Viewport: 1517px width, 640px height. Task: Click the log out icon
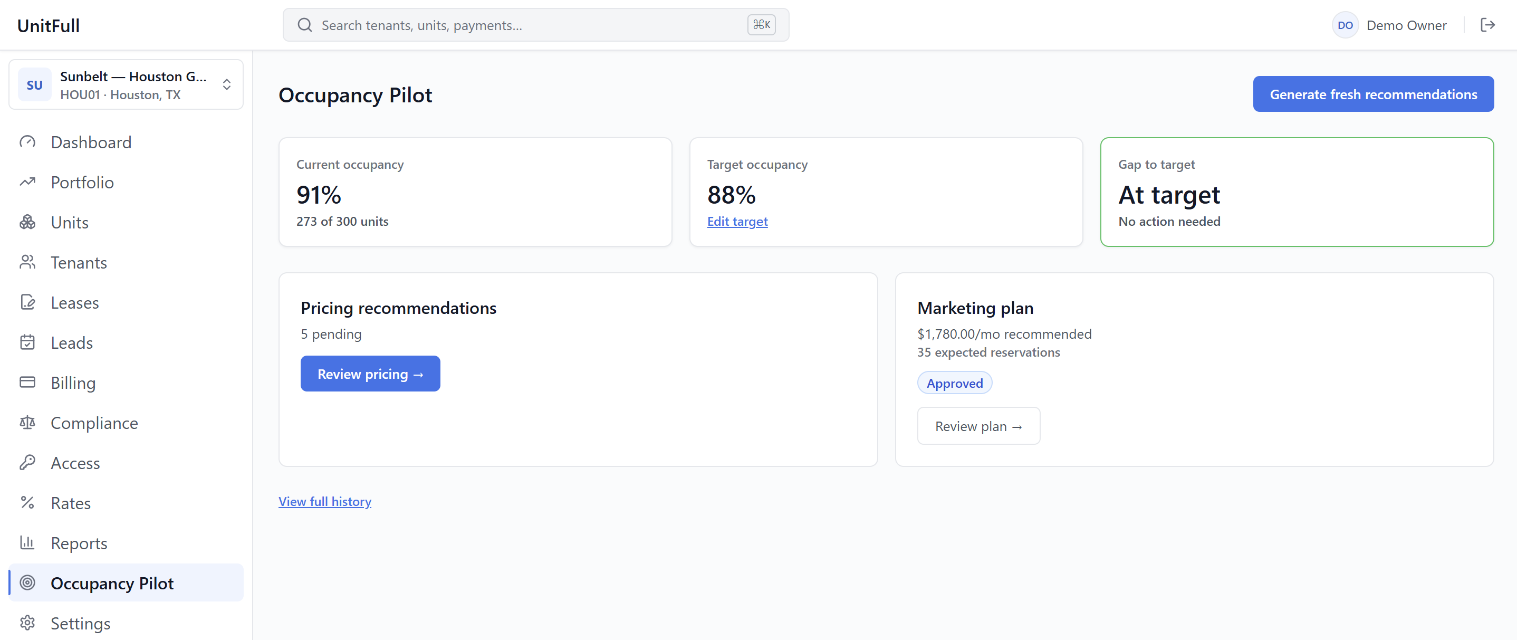(x=1487, y=25)
